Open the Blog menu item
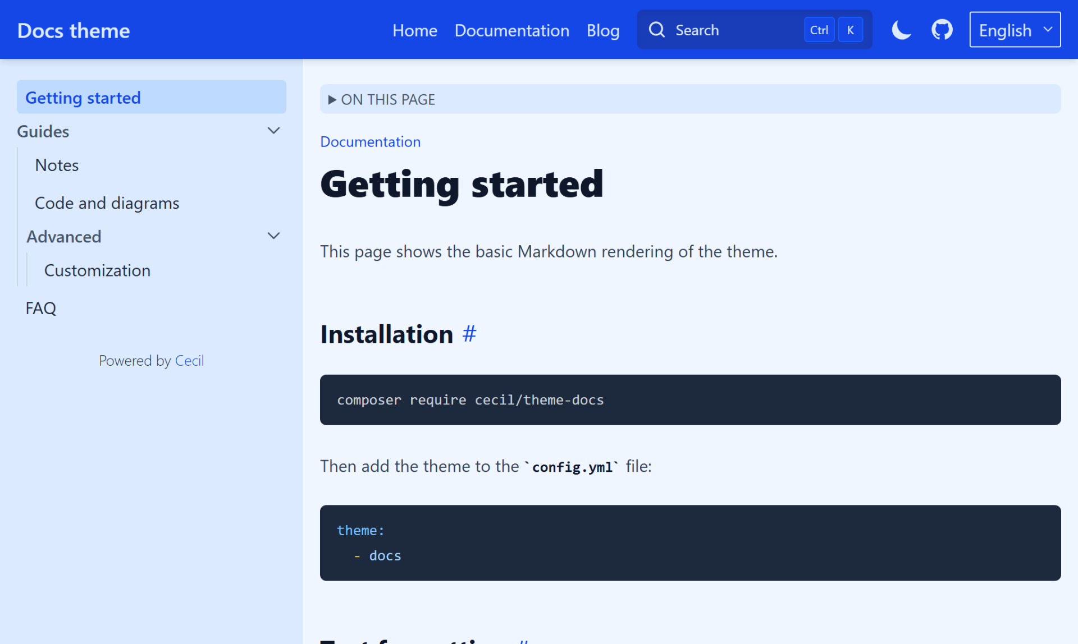This screenshot has width=1078, height=644. pyautogui.click(x=603, y=30)
